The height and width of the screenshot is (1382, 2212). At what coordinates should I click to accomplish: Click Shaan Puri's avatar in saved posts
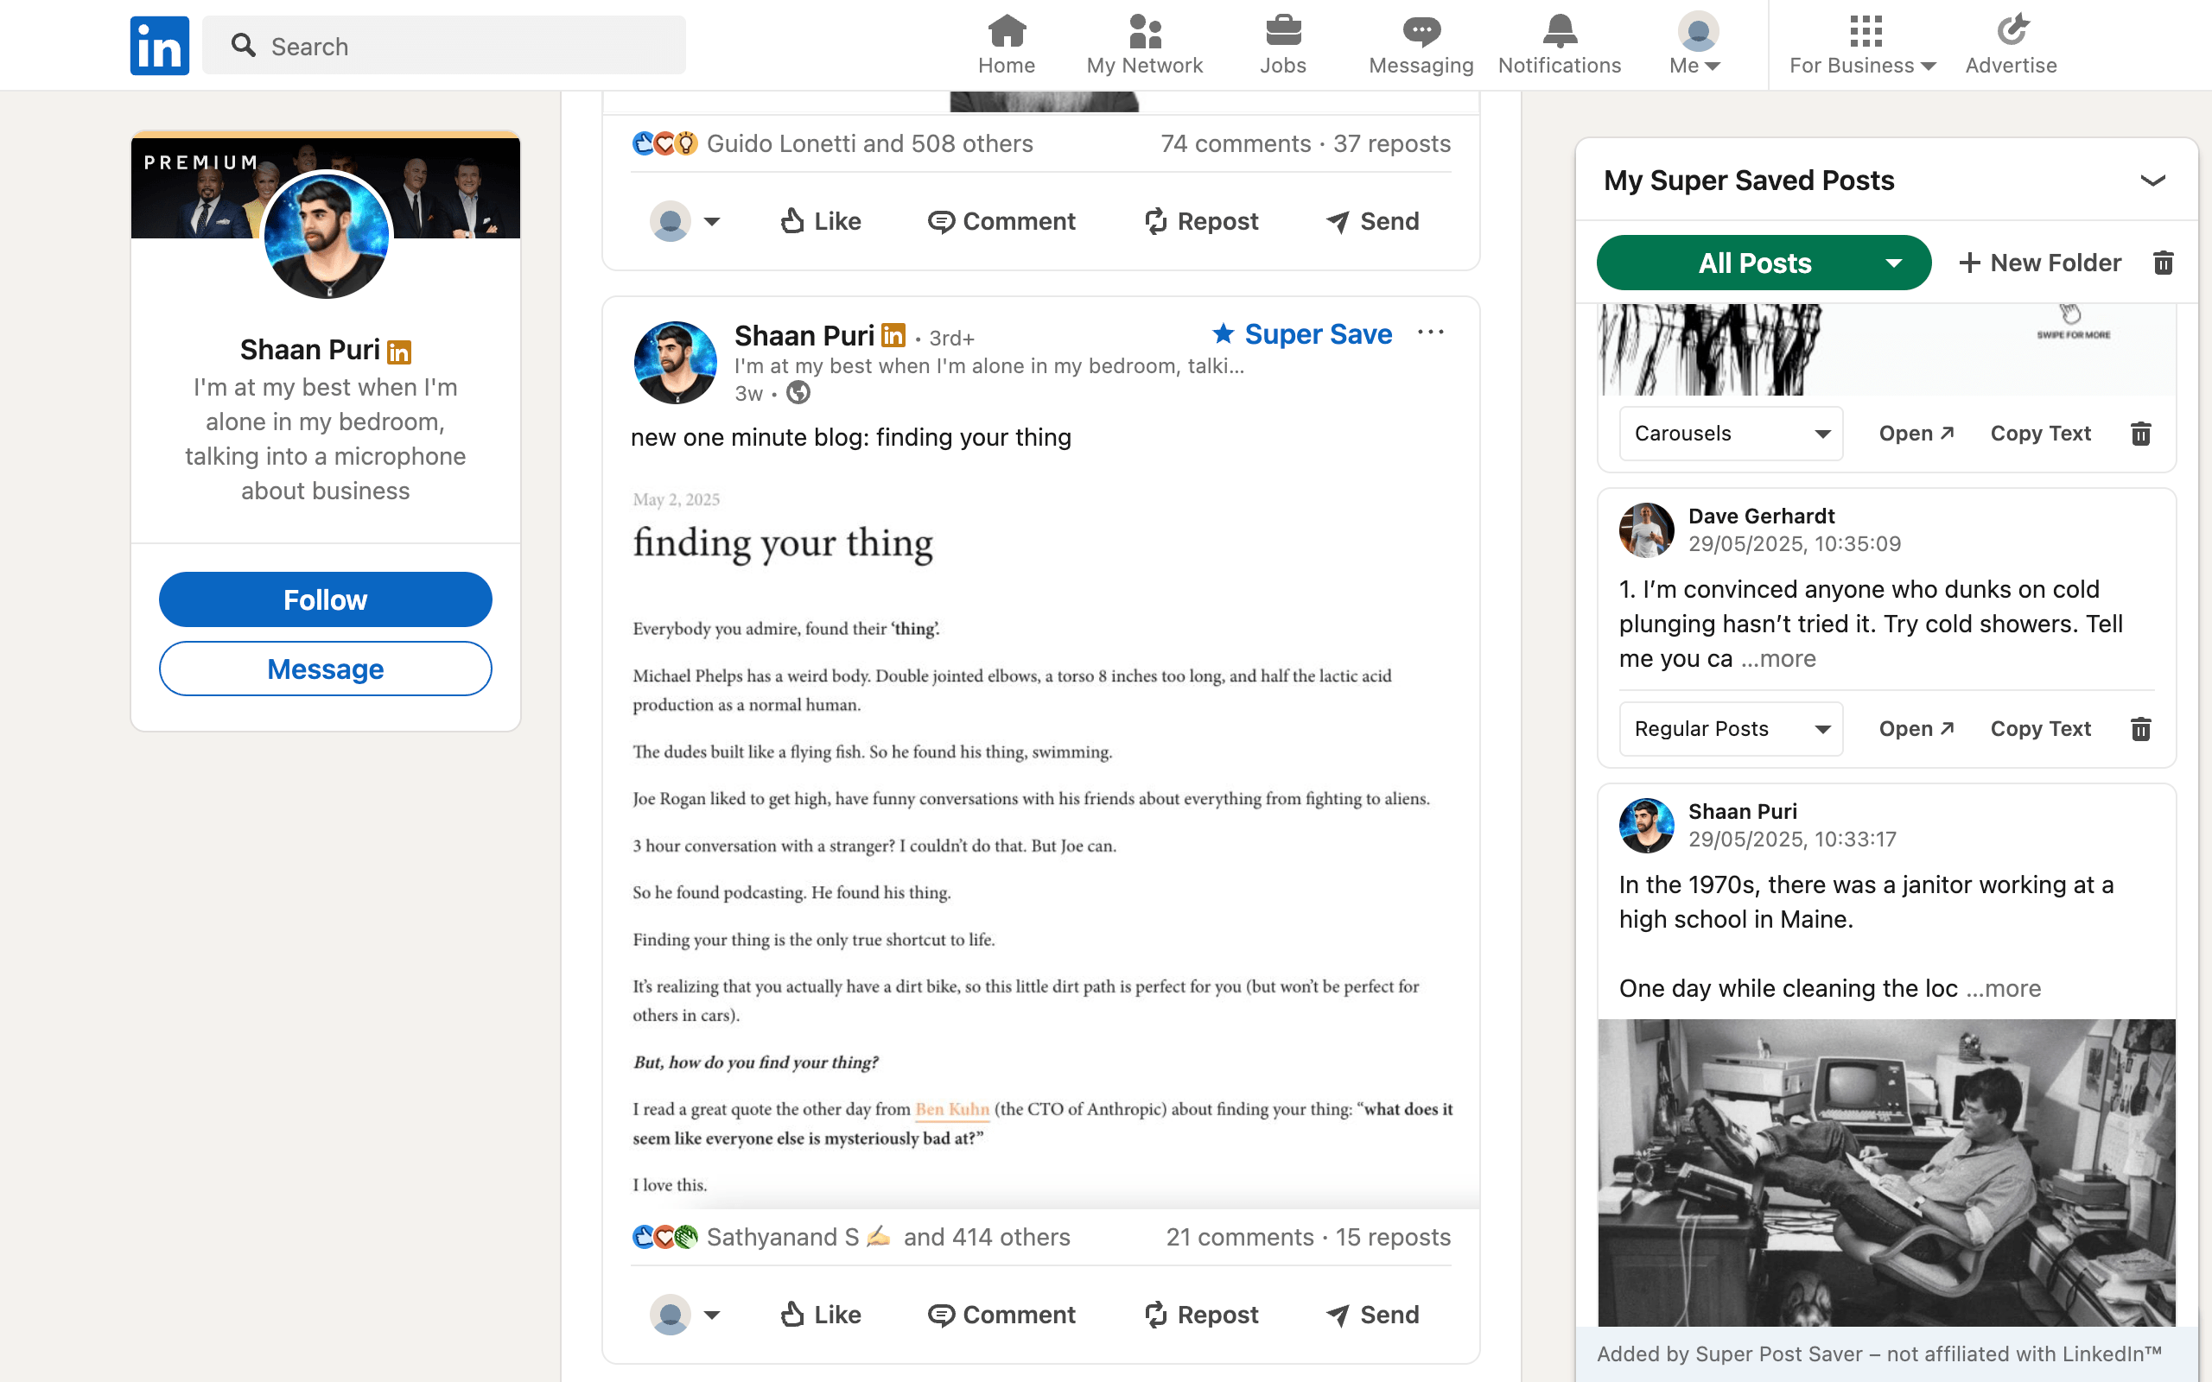[1646, 826]
